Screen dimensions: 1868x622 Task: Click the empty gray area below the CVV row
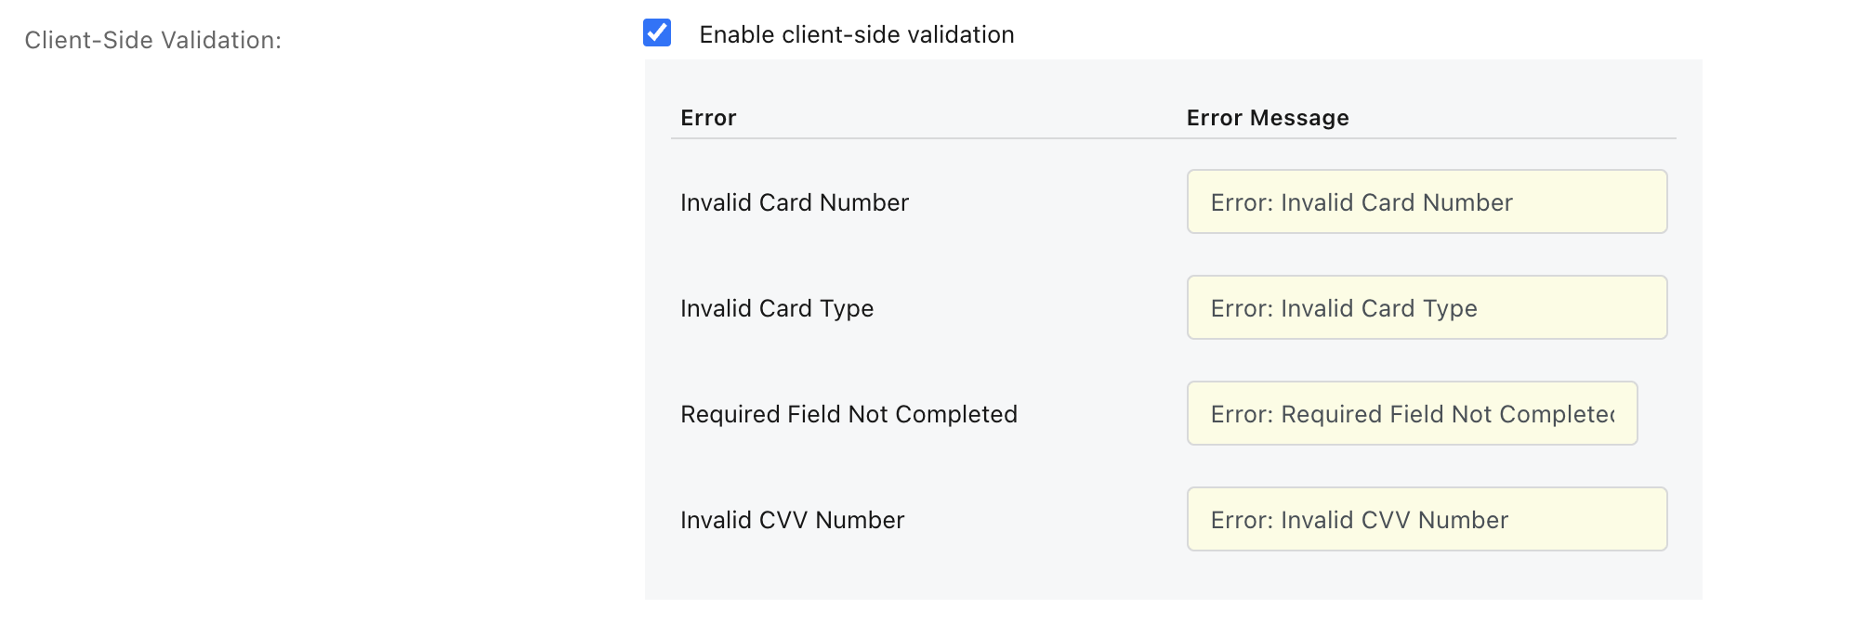[1173, 576]
